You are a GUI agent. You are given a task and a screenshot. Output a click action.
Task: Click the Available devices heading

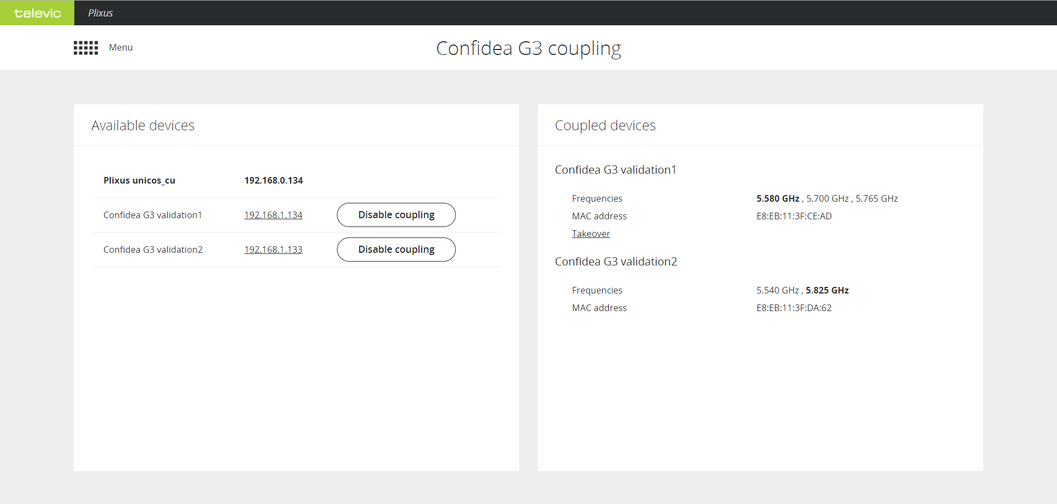pos(143,125)
